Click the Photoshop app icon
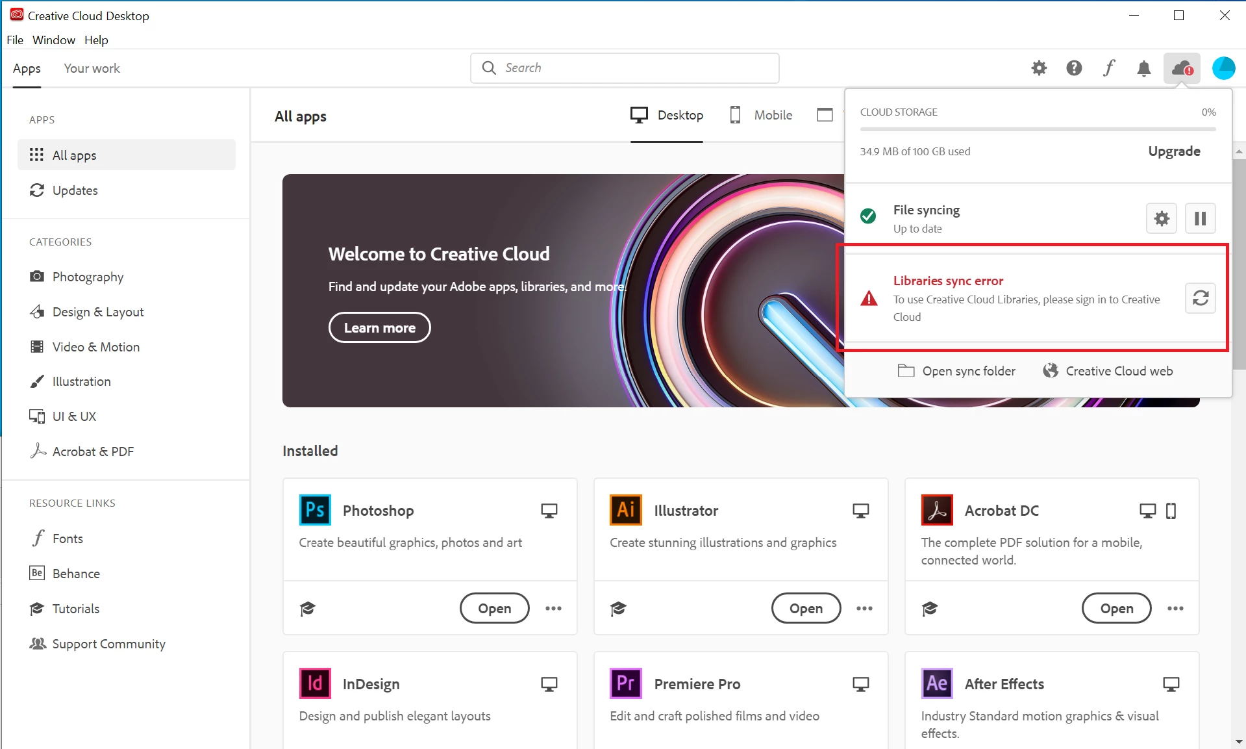Image resolution: width=1246 pixels, height=749 pixels. pos(315,510)
